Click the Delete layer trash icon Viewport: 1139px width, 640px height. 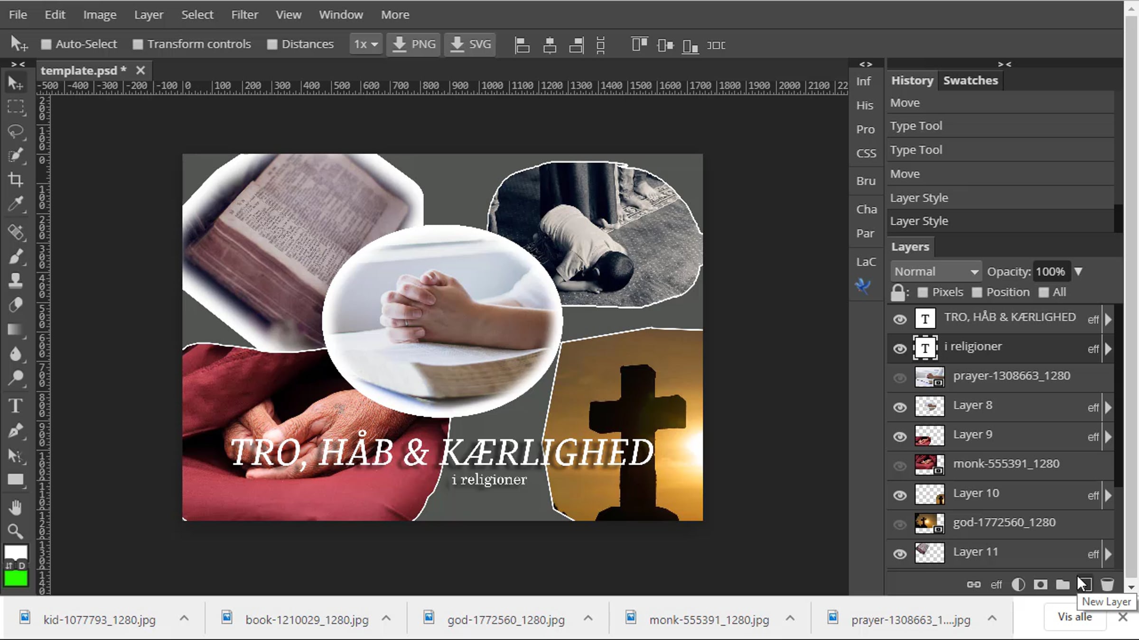1107,584
